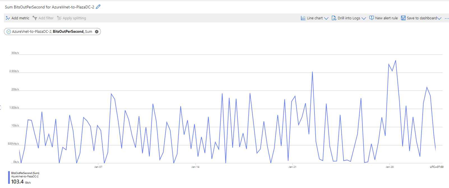Click the Apply splitting button label
The height and width of the screenshot is (188, 449).
[74, 18]
